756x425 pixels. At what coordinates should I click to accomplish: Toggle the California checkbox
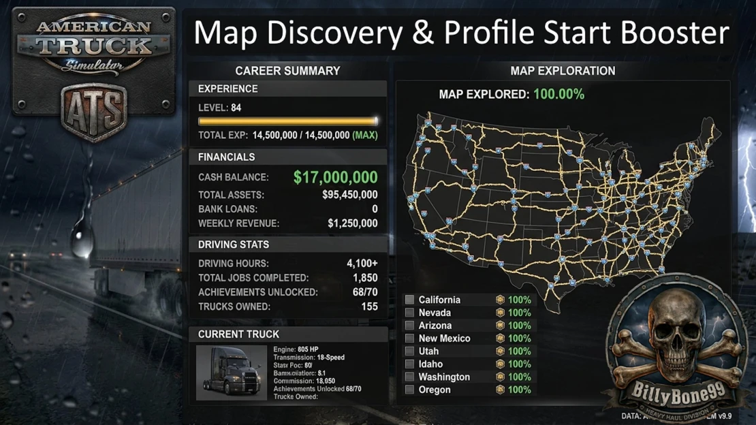click(x=409, y=300)
